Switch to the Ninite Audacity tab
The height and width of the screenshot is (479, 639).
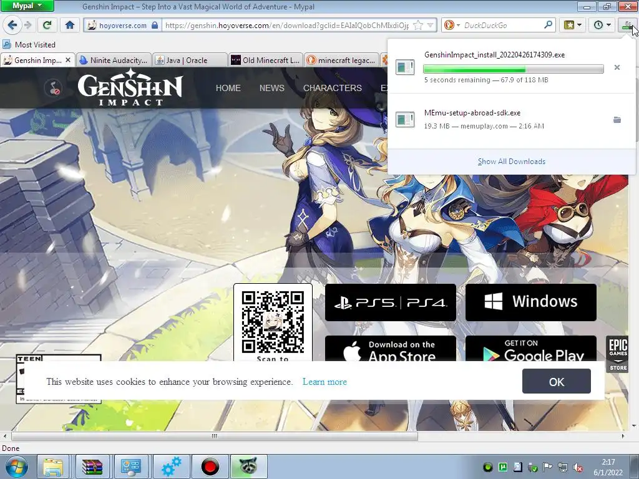(x=114, y=60)
